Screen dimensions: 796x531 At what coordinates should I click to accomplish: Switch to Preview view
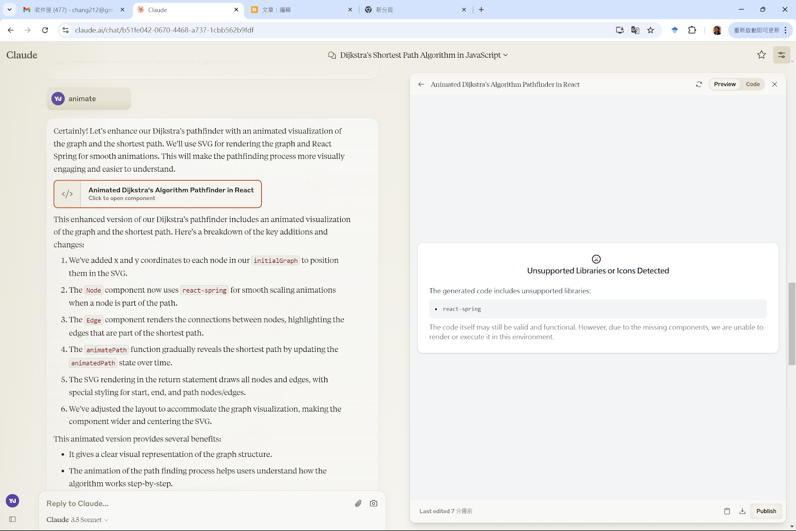724,85
